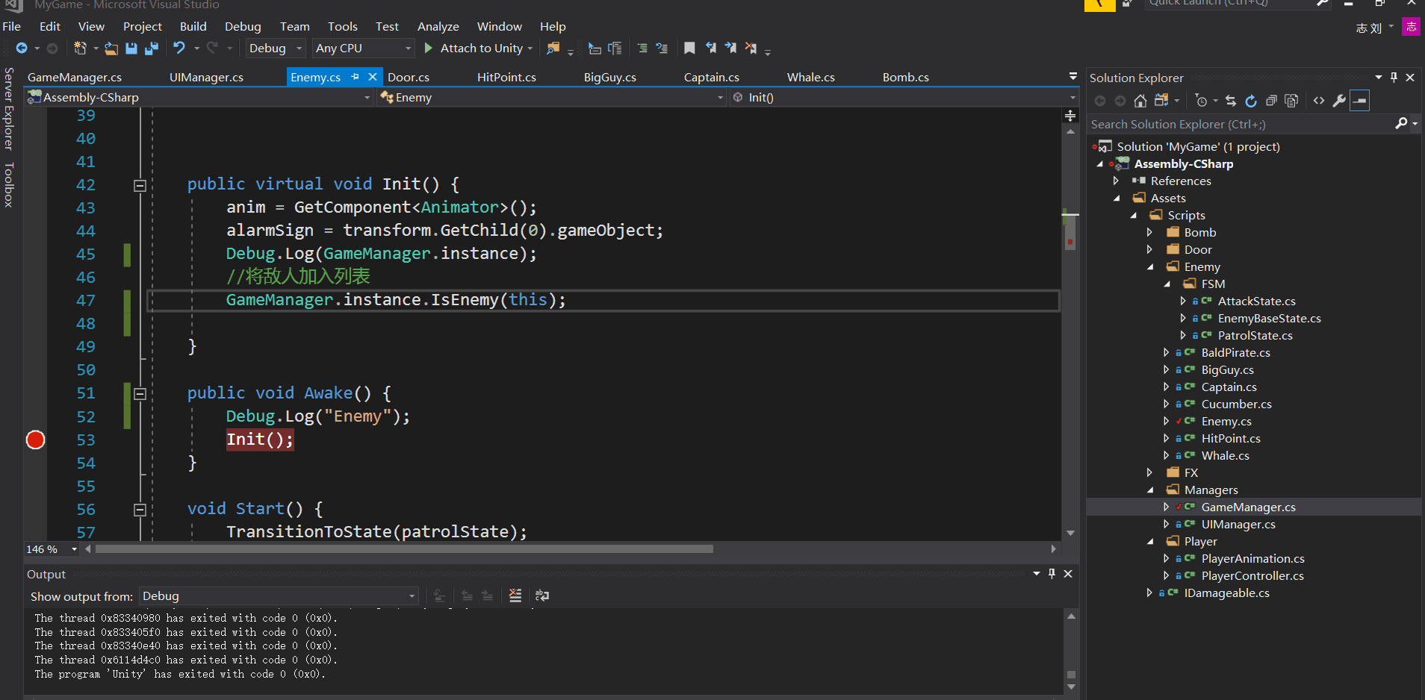Collapse the Awake() method outline on line 51
This screenshot has width=1425, height=700.
point(140,393)
